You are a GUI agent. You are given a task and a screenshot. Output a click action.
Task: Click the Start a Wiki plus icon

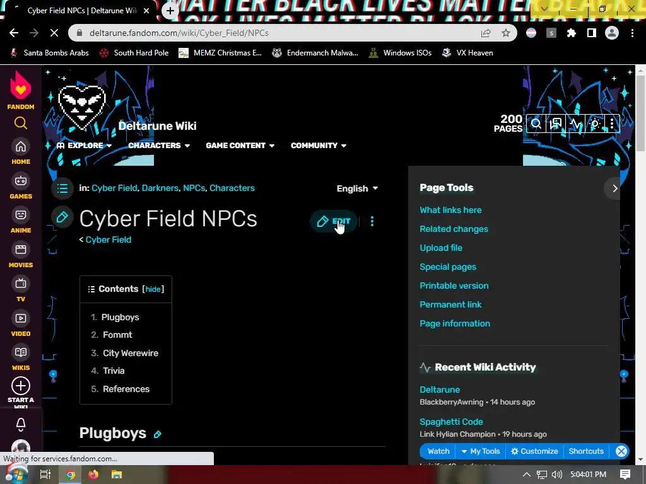[21, 386]
